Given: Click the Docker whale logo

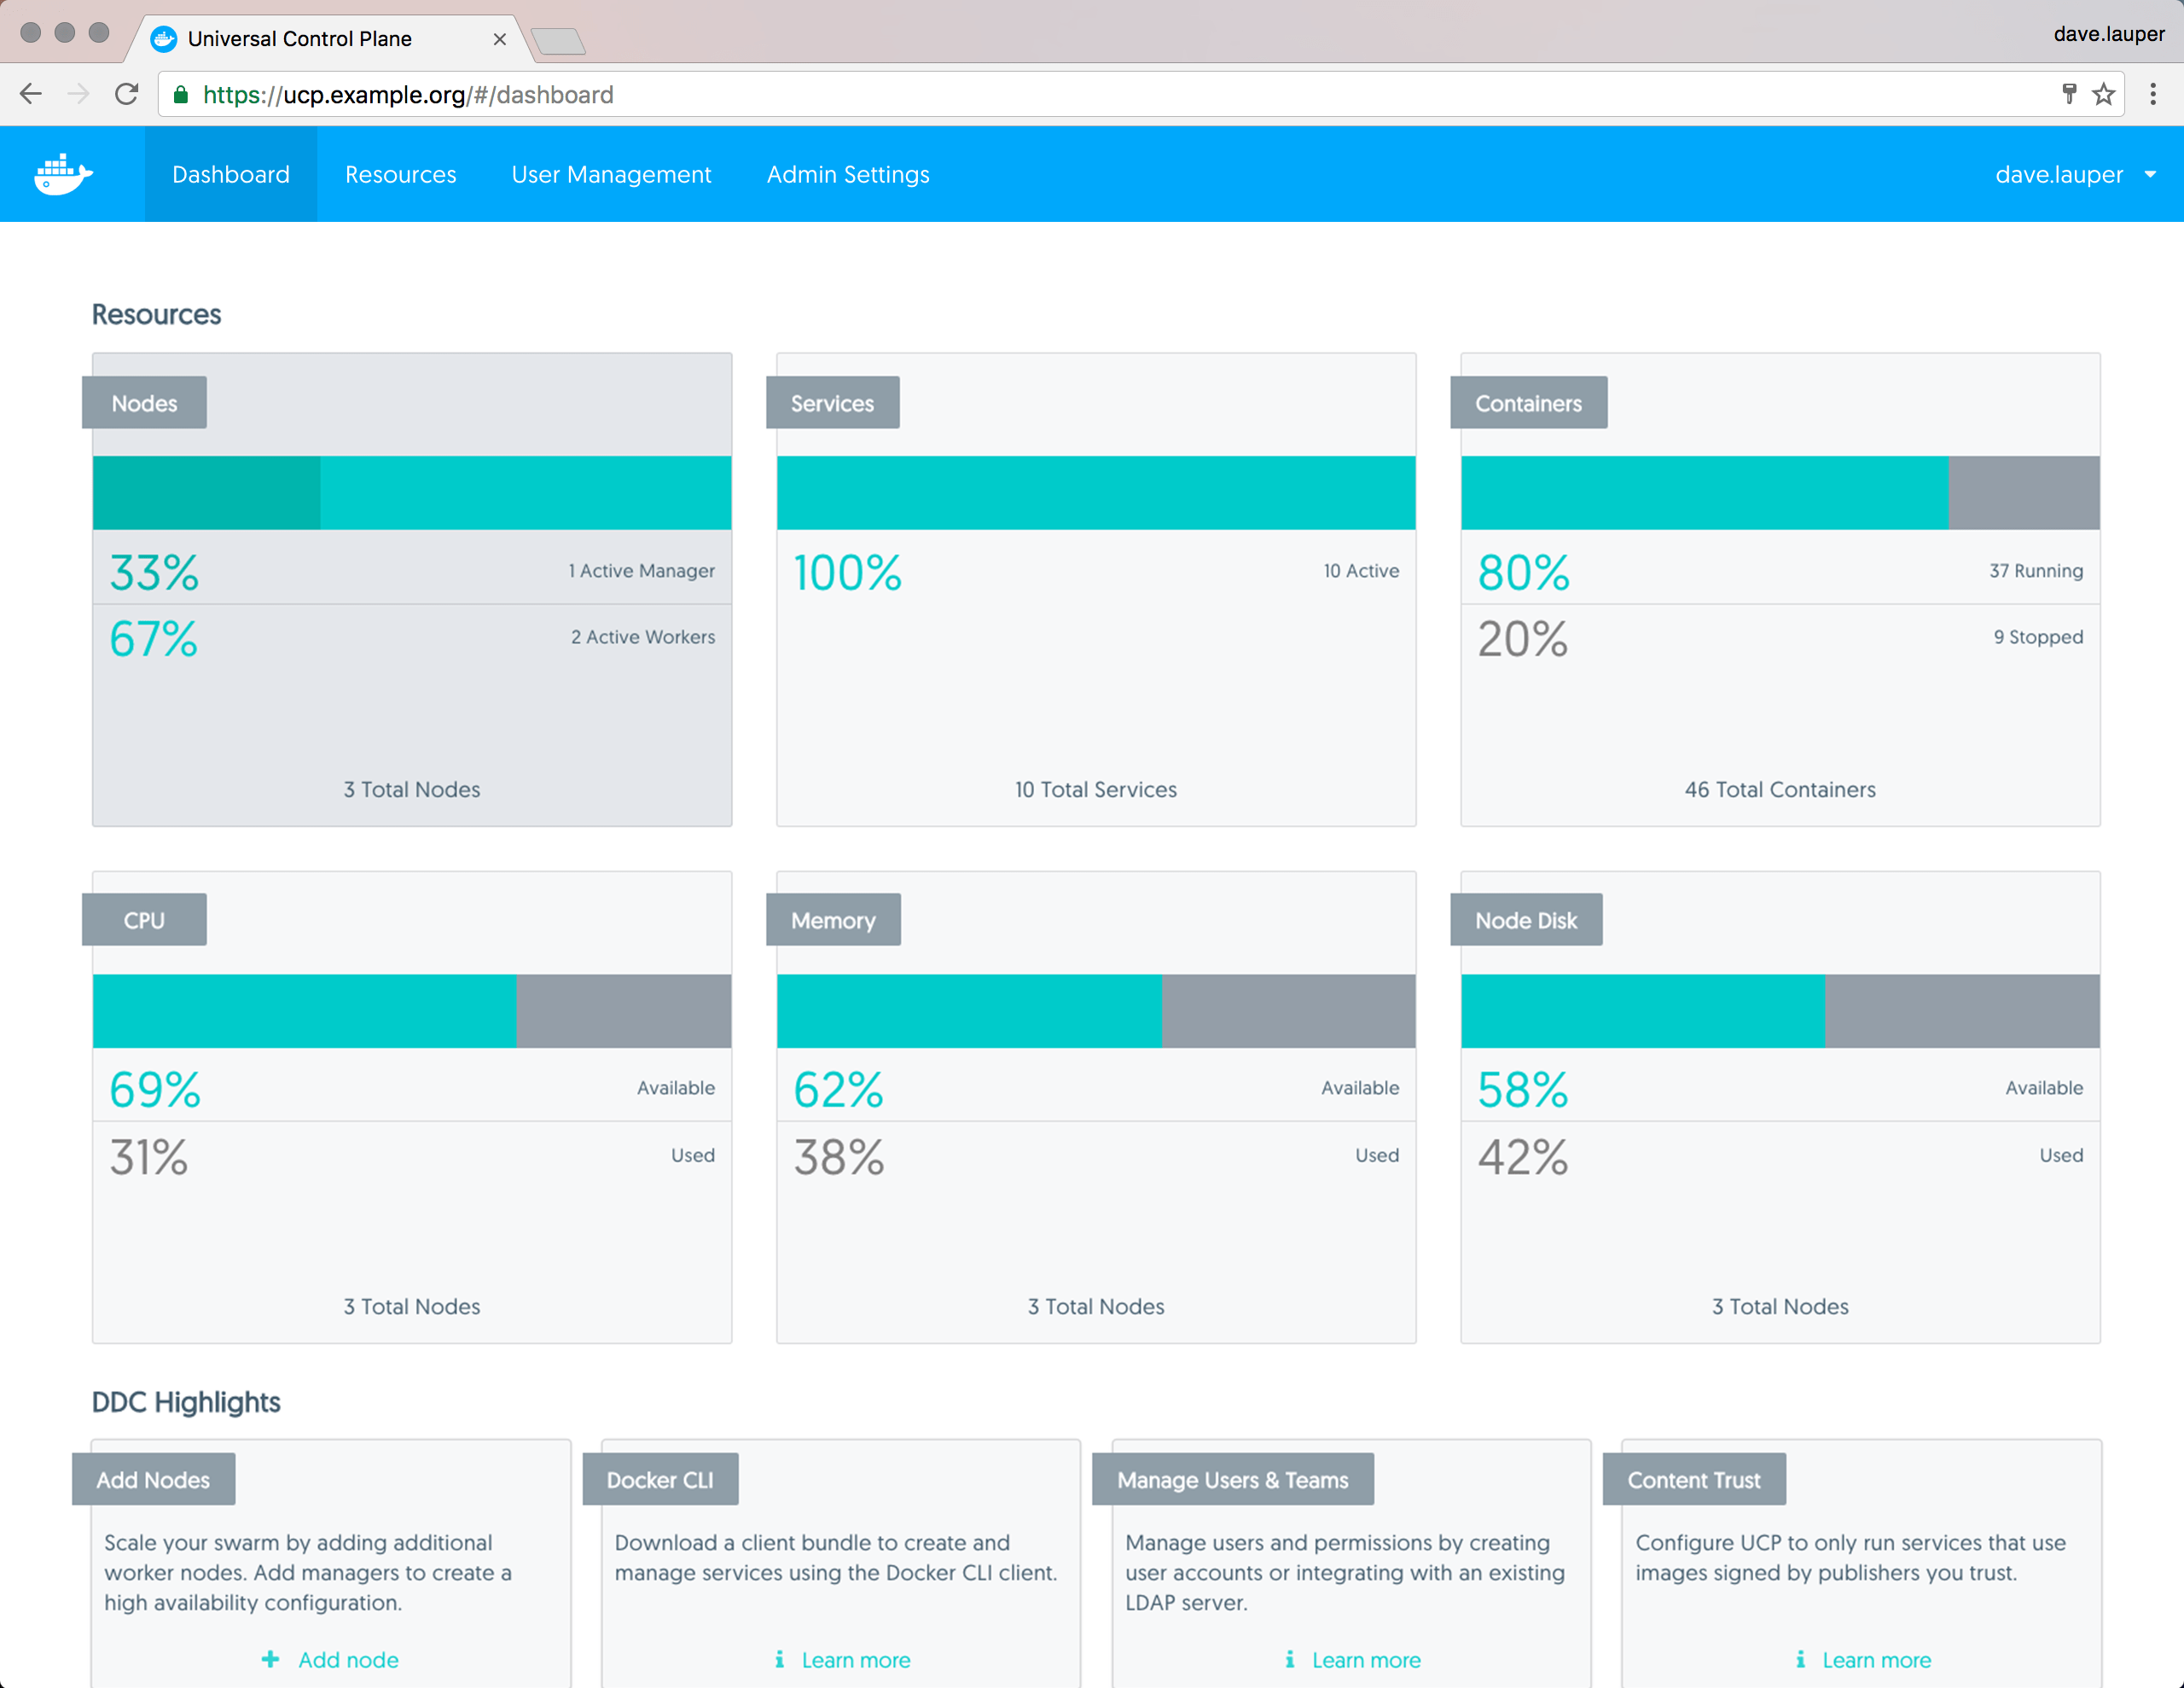Looking at the screenshot, I should [x=63, y=175].
